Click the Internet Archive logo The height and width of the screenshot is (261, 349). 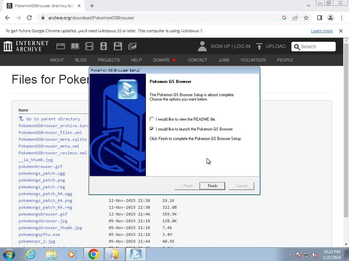click(x=26, y=46)
